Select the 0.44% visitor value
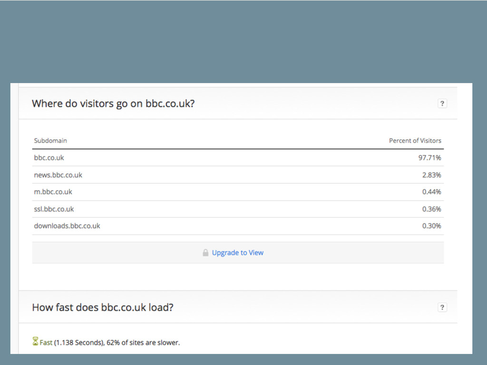The image size is (487, 365). 431,192
